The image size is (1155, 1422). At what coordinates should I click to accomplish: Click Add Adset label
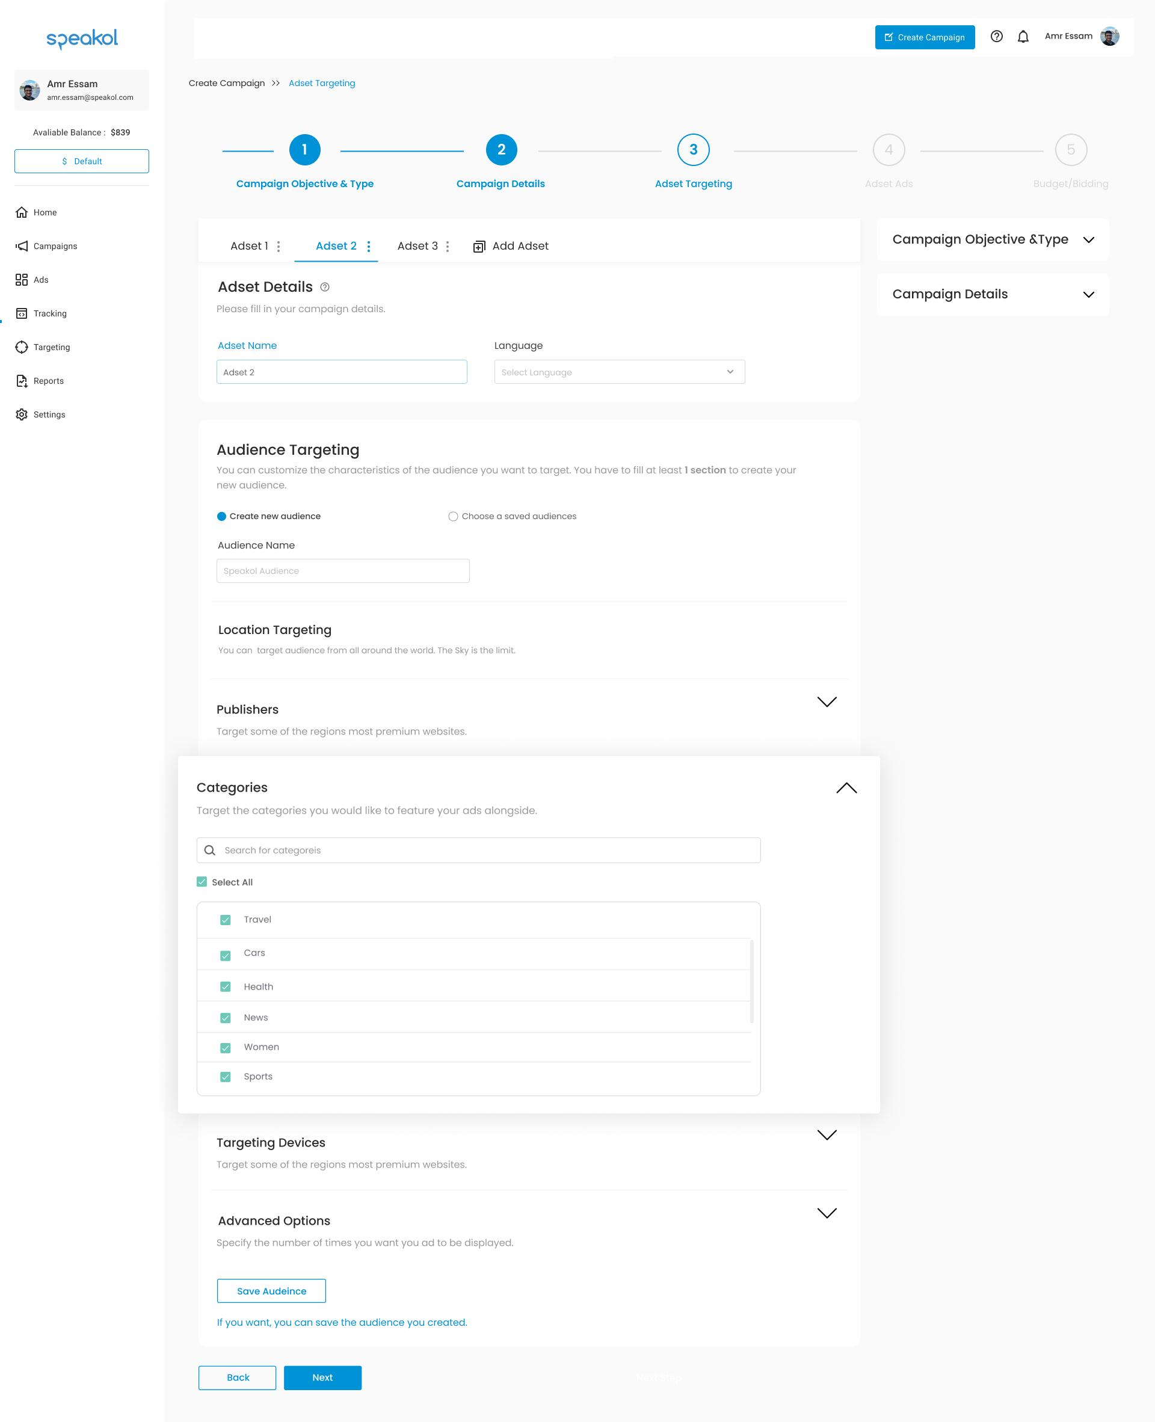click(520, 246)
